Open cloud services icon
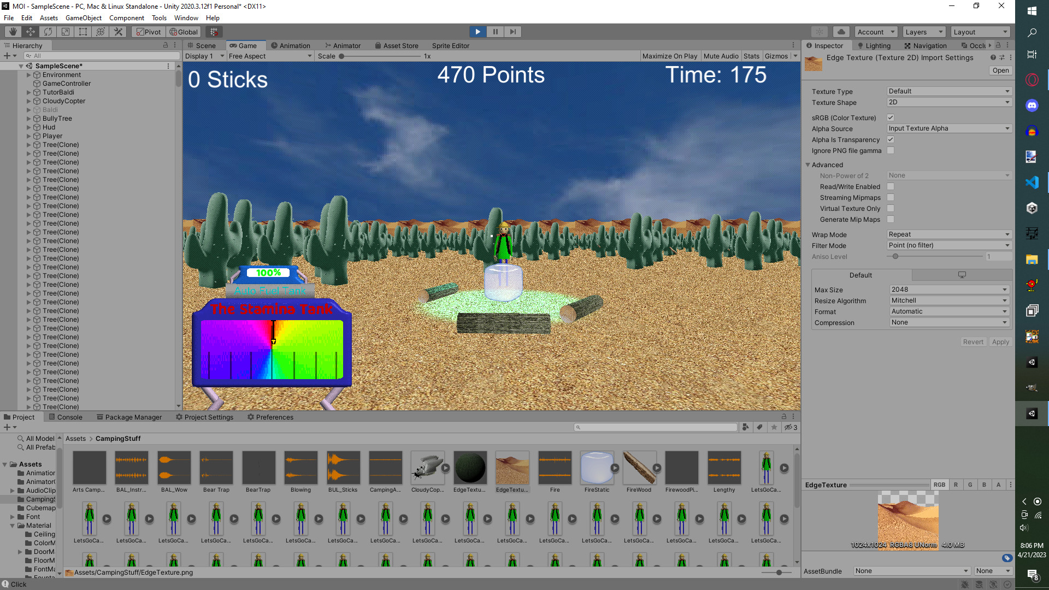The height and width of the screenshot is (590, 1049). pos(841,32)
